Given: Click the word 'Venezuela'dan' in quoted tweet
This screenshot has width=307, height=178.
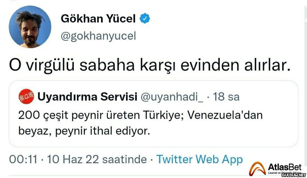Looking at the screenshot, I should 225,115.
